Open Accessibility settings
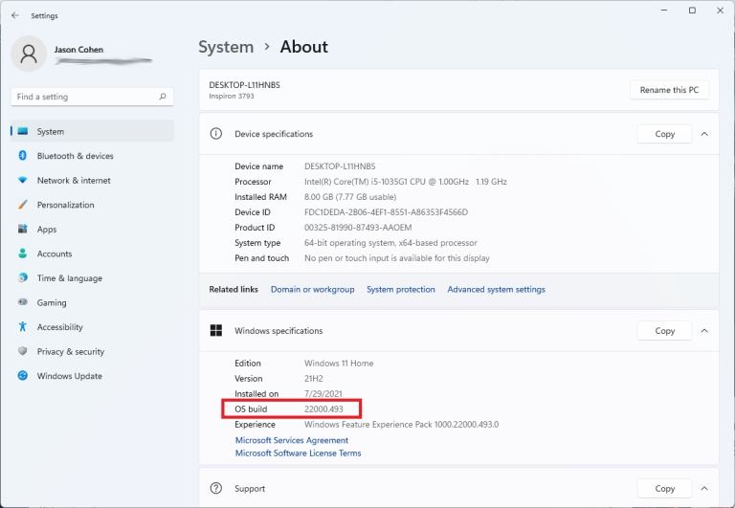735x508 pixels. [92, 326]
